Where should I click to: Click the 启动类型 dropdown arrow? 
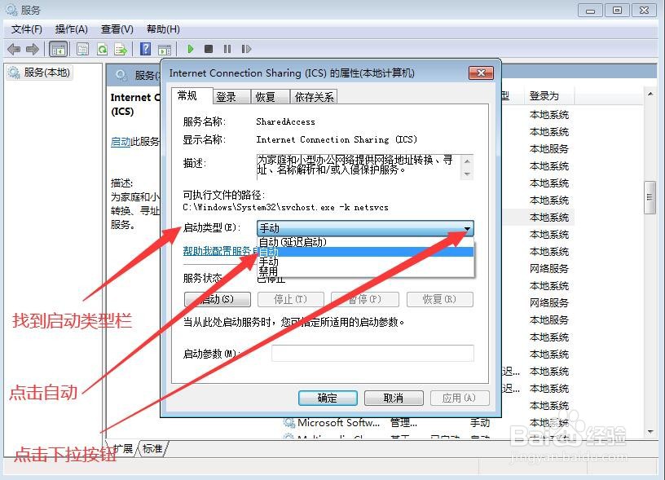point(467,228)
